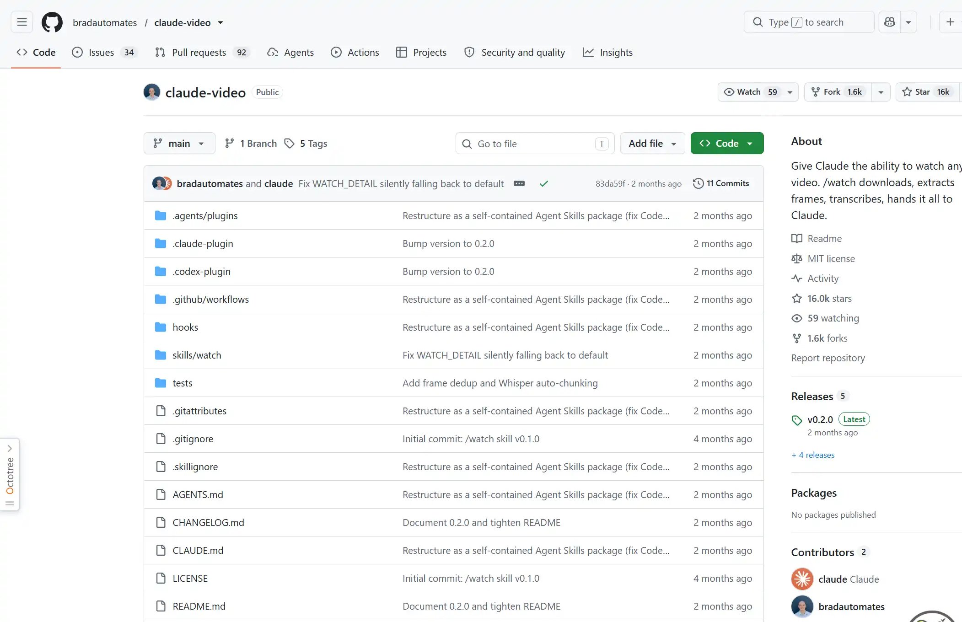Click the AGENTS.md file icon
The height and width of the screenshot is (622, 962).
click(161, 494)
